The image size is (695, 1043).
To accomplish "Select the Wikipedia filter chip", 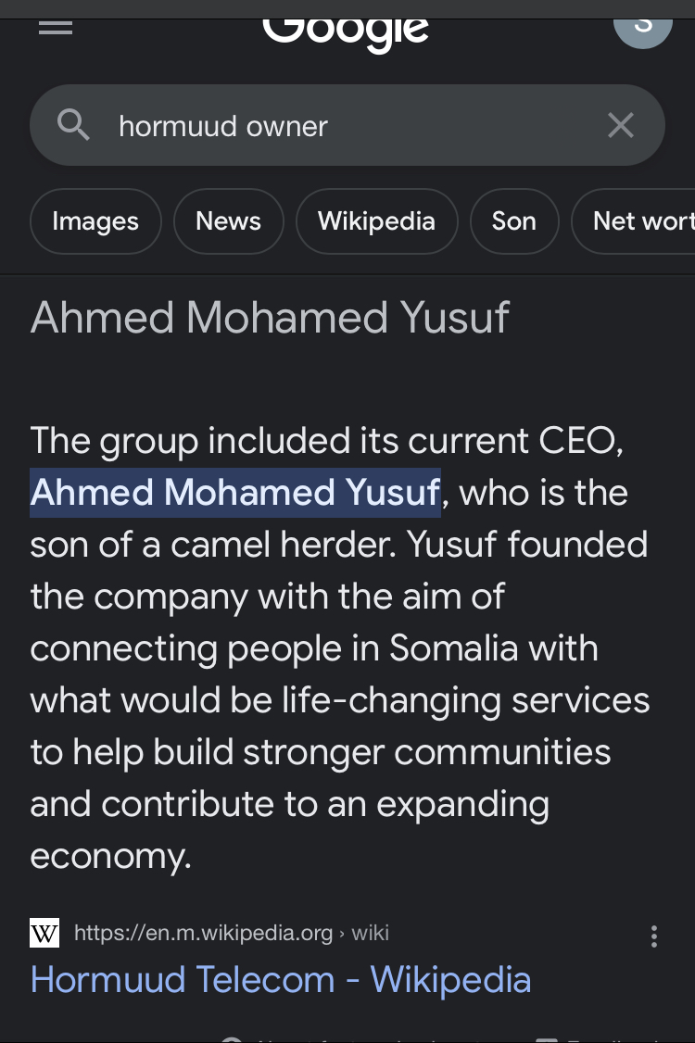I will 376,221.
